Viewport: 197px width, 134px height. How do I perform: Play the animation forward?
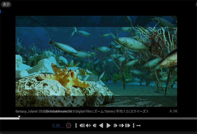tap(108, 125)
